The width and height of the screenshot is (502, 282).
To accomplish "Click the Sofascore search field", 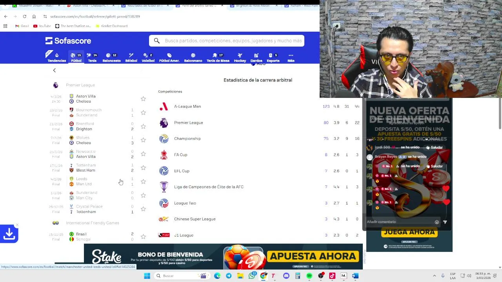I will coord(227,41).
